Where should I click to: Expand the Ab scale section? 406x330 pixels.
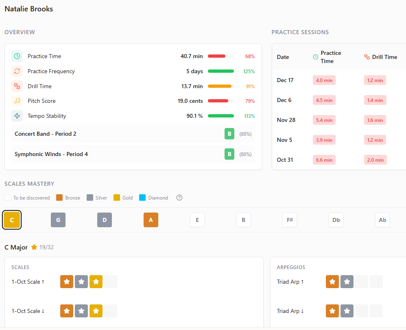(382, 219)
